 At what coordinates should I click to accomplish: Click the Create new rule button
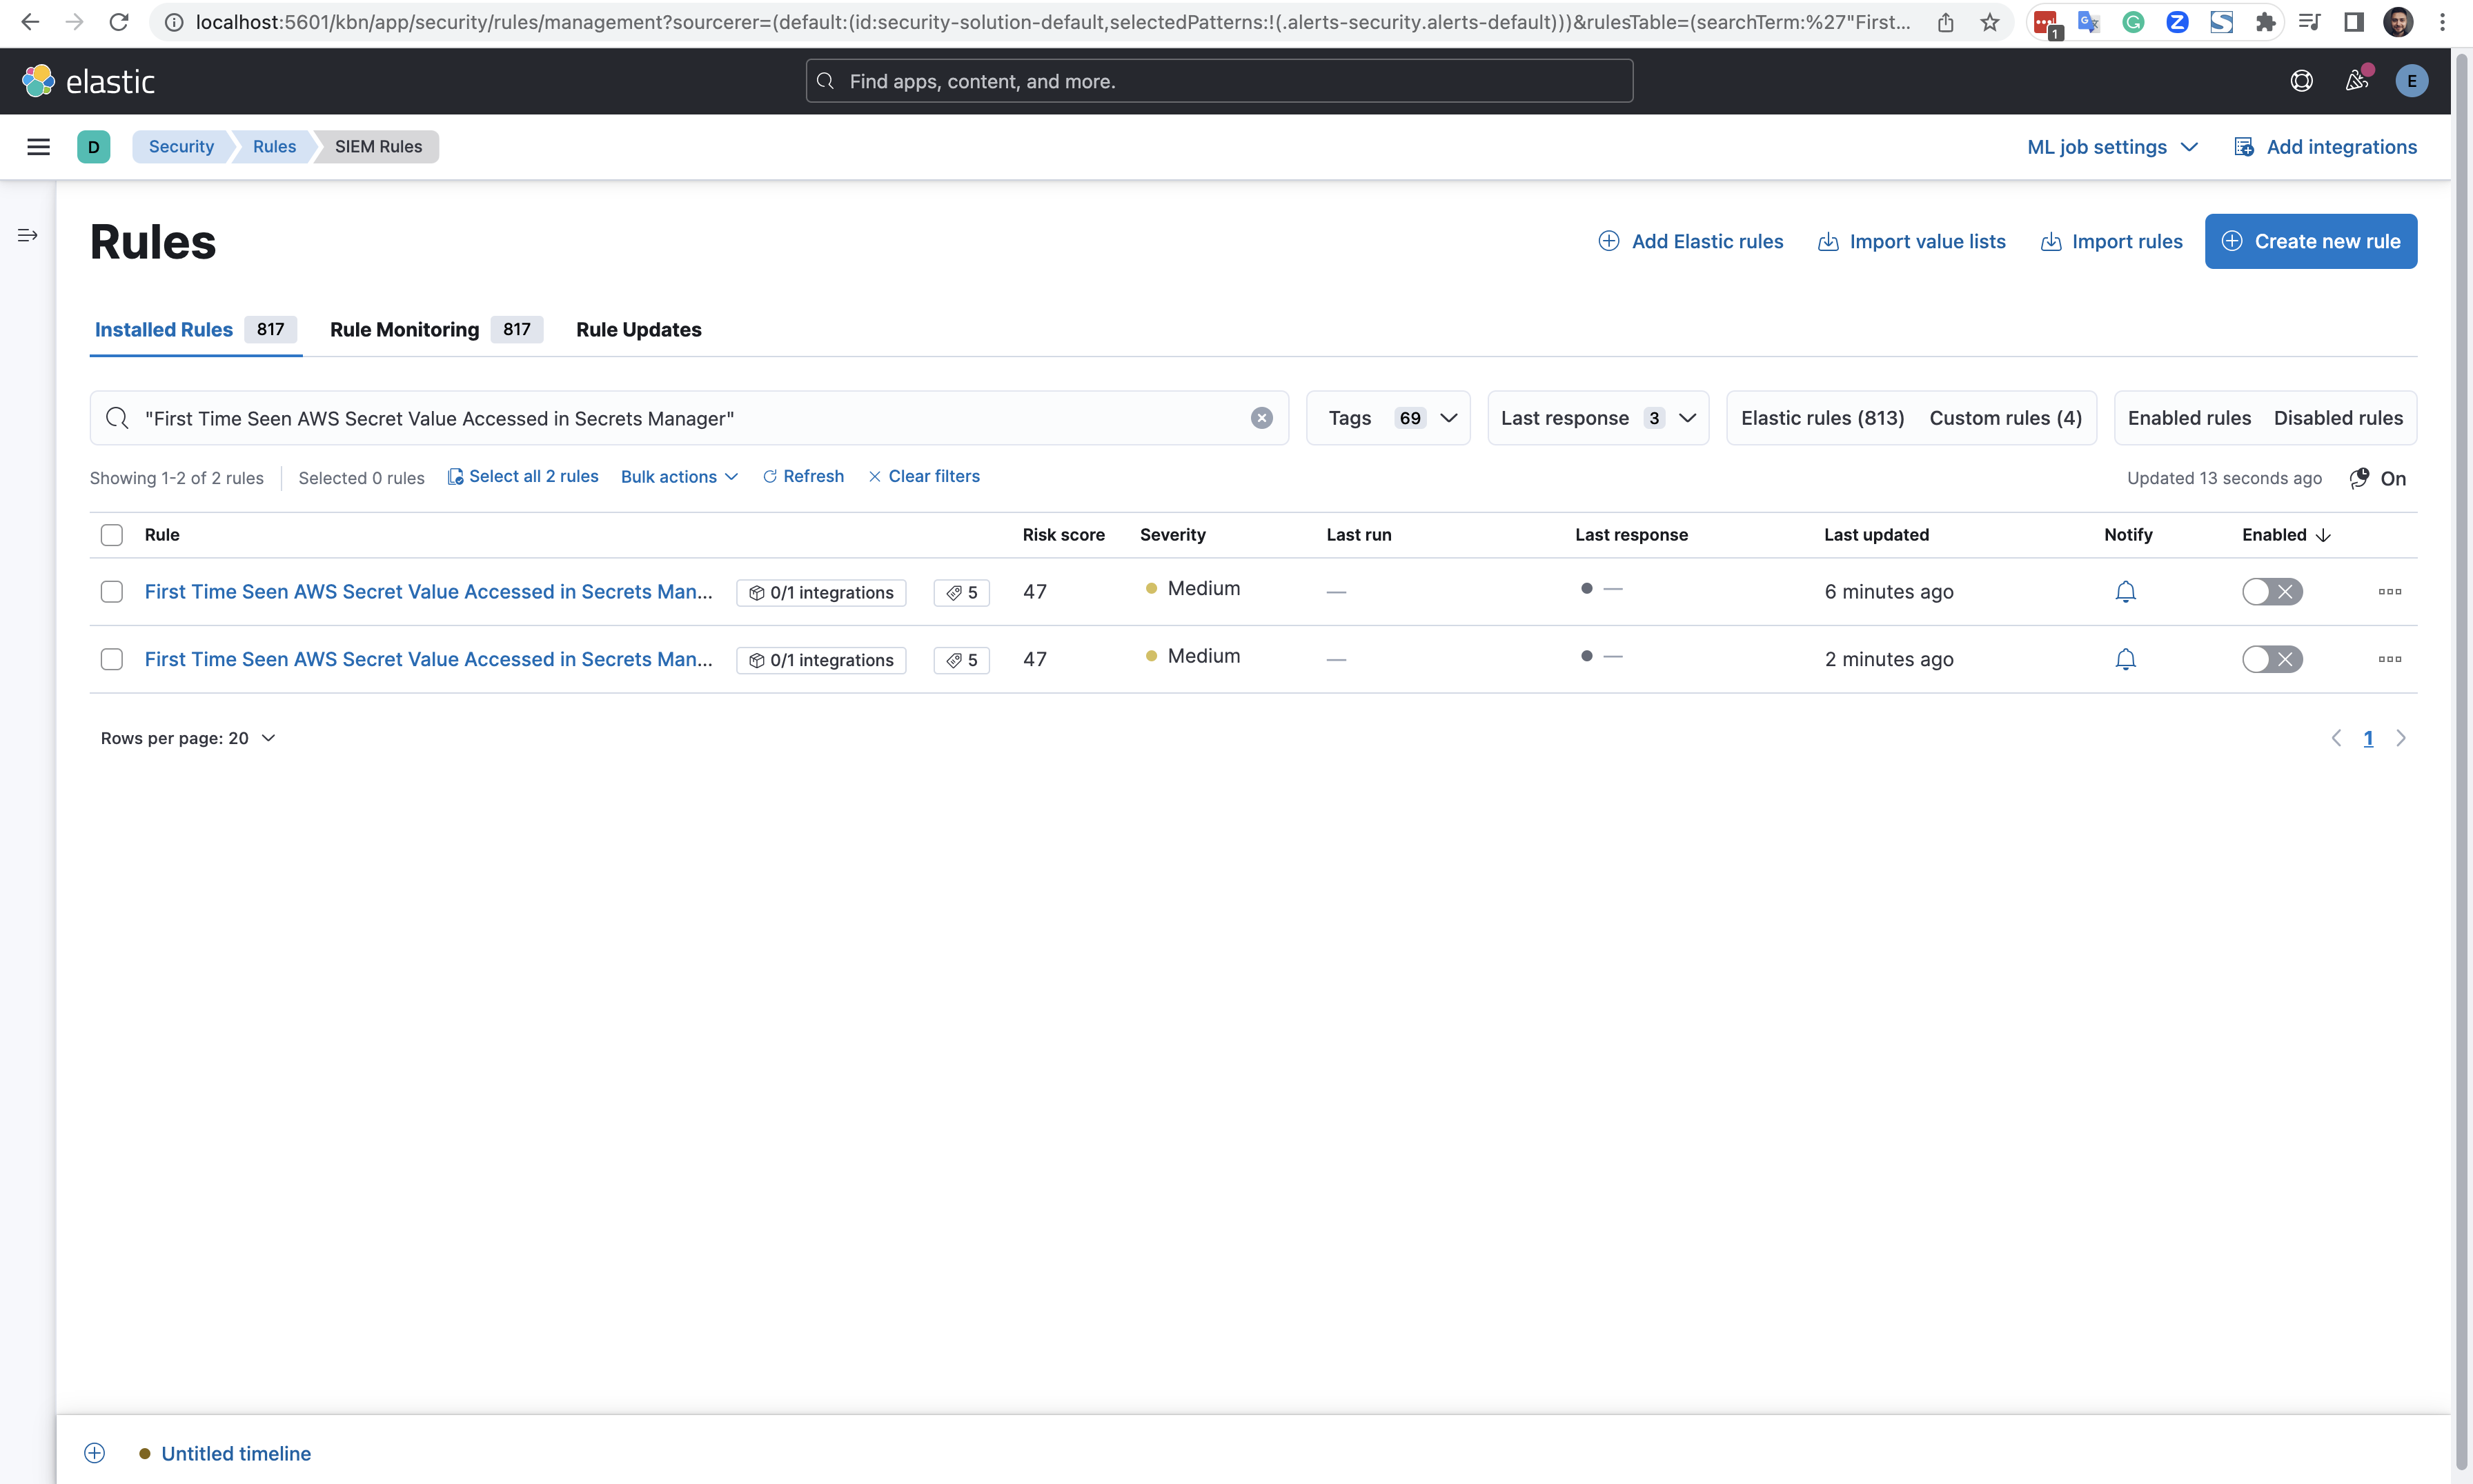pyautogui.click(x=2311, y=241)
